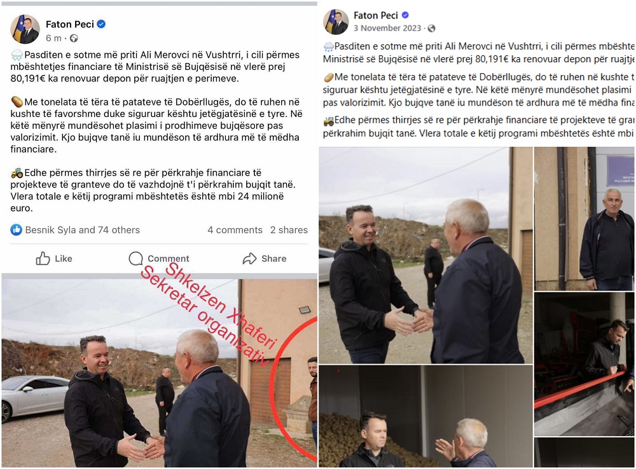Open Faton Peci name link, right post
The height and width of the screenshot is (469, 636).
[376, 15]
